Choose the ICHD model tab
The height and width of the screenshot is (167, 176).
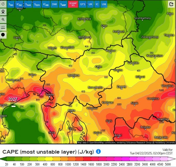pos(46,4)
